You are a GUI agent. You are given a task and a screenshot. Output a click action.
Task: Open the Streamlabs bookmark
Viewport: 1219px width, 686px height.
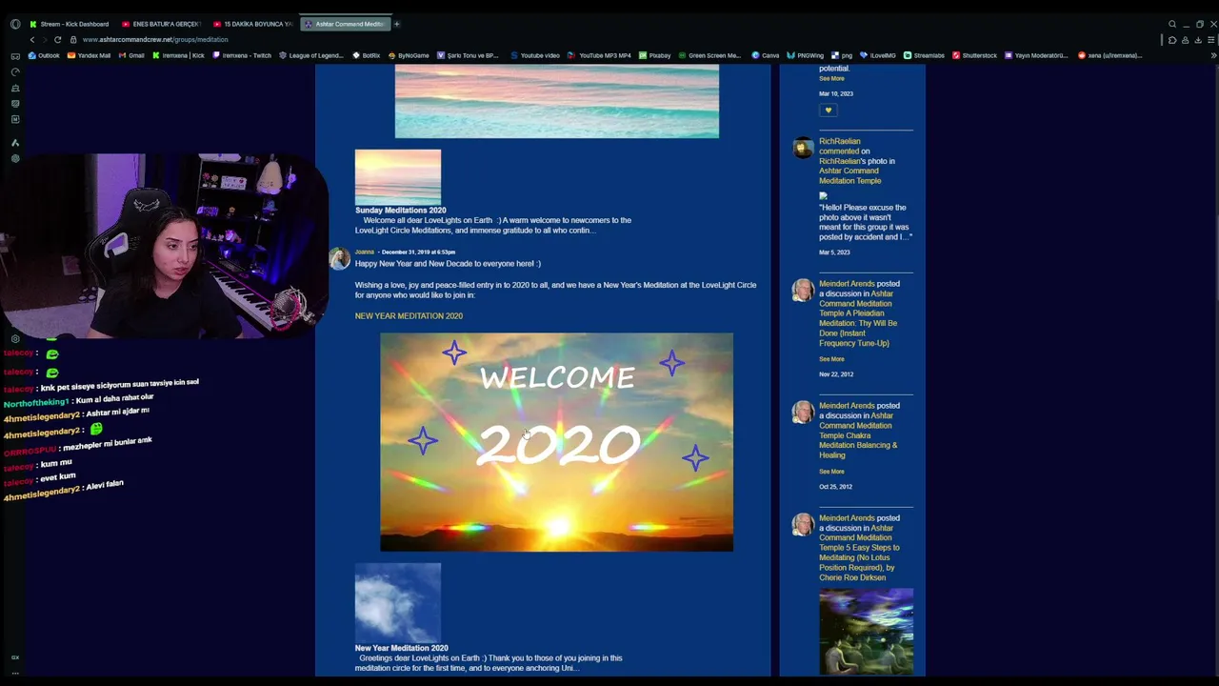tap(924, 55)
